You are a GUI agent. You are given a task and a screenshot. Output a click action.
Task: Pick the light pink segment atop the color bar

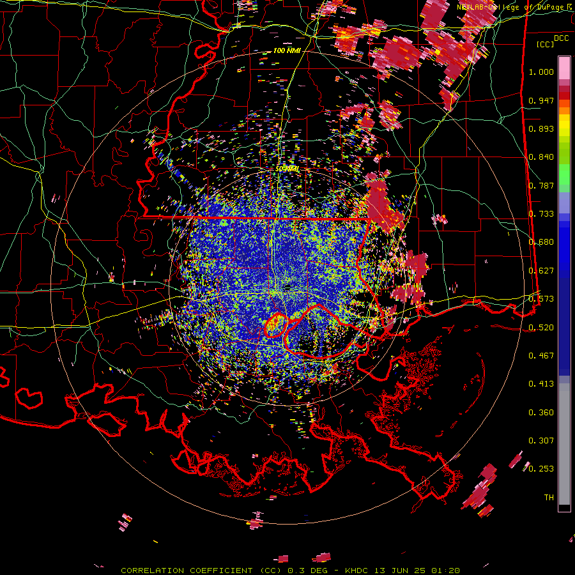click(x=564, y=68)
